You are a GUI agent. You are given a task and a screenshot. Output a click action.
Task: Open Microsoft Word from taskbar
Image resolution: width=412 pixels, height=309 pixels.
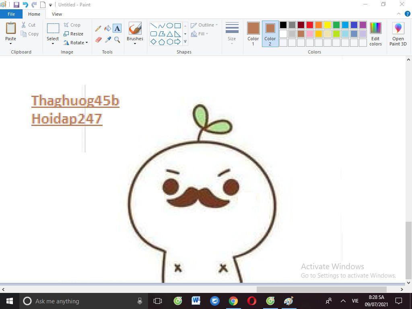pos(196,301)
